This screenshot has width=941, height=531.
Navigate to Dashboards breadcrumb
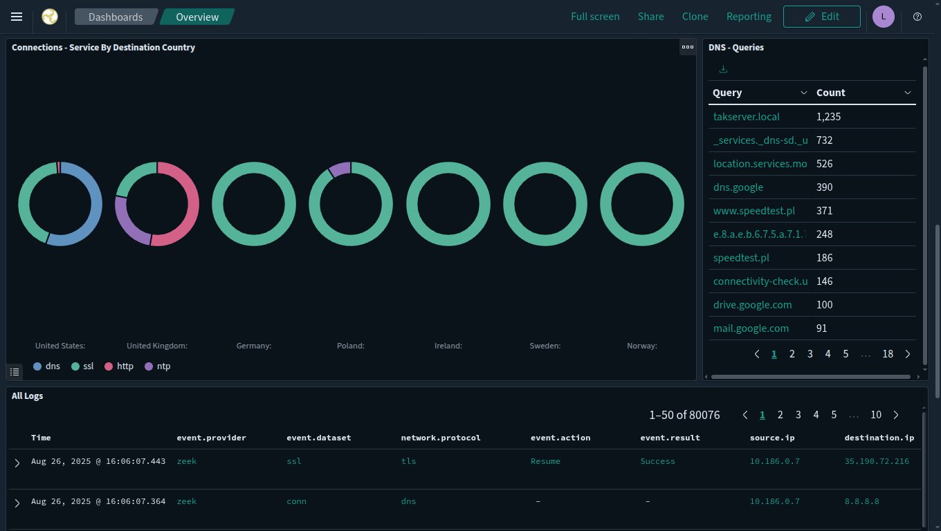(116, 17)
